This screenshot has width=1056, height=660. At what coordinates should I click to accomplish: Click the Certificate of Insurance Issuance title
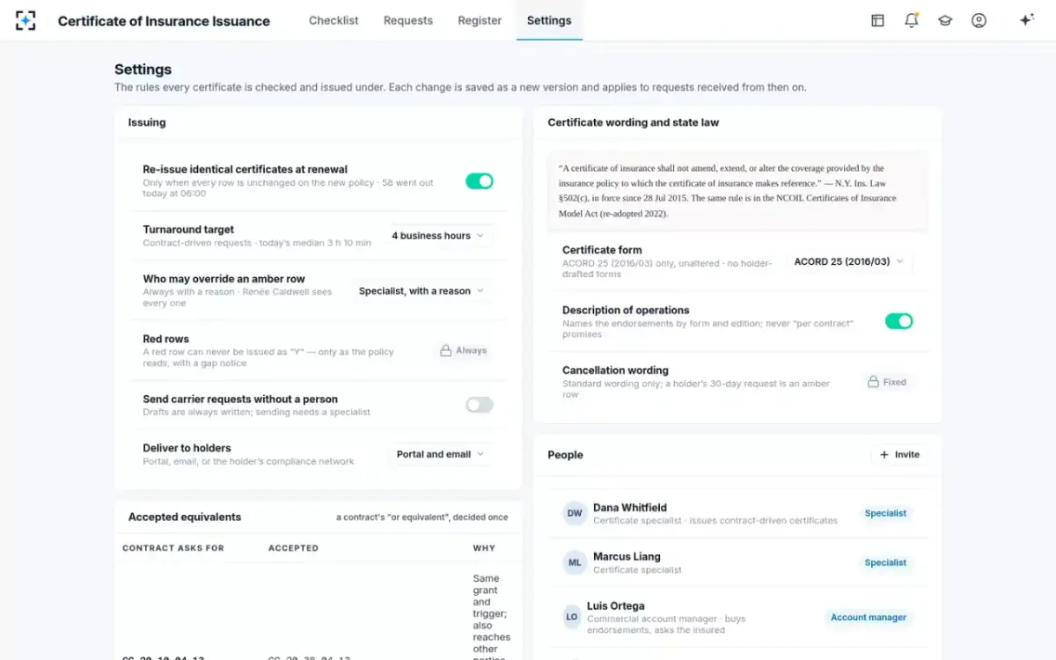164,21
